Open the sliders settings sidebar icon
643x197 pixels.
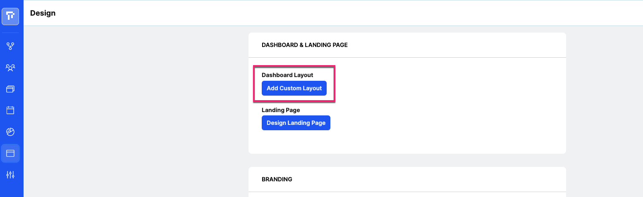coord(10,175)
